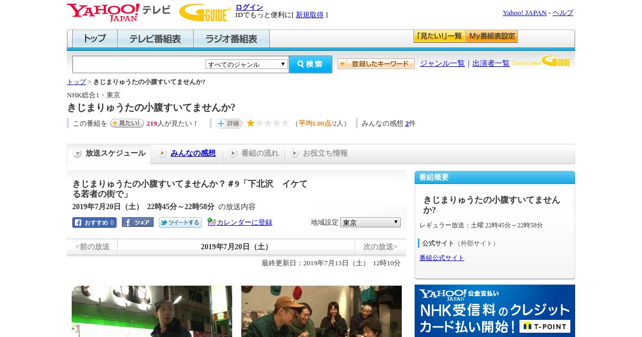
Task: Click the left program photo thumbnail
Action: (152, 311)
